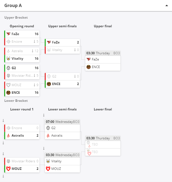
Task: Click Group A heading title
Action: pyautogui.click(x=13, y=5)
